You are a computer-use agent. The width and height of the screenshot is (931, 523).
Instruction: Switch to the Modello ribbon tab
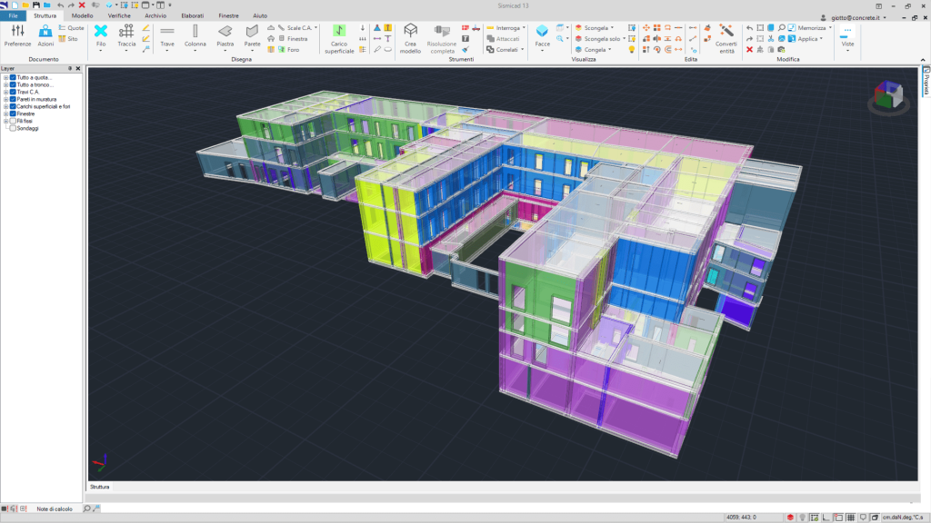pyautogui.click(x=82, y=16)
